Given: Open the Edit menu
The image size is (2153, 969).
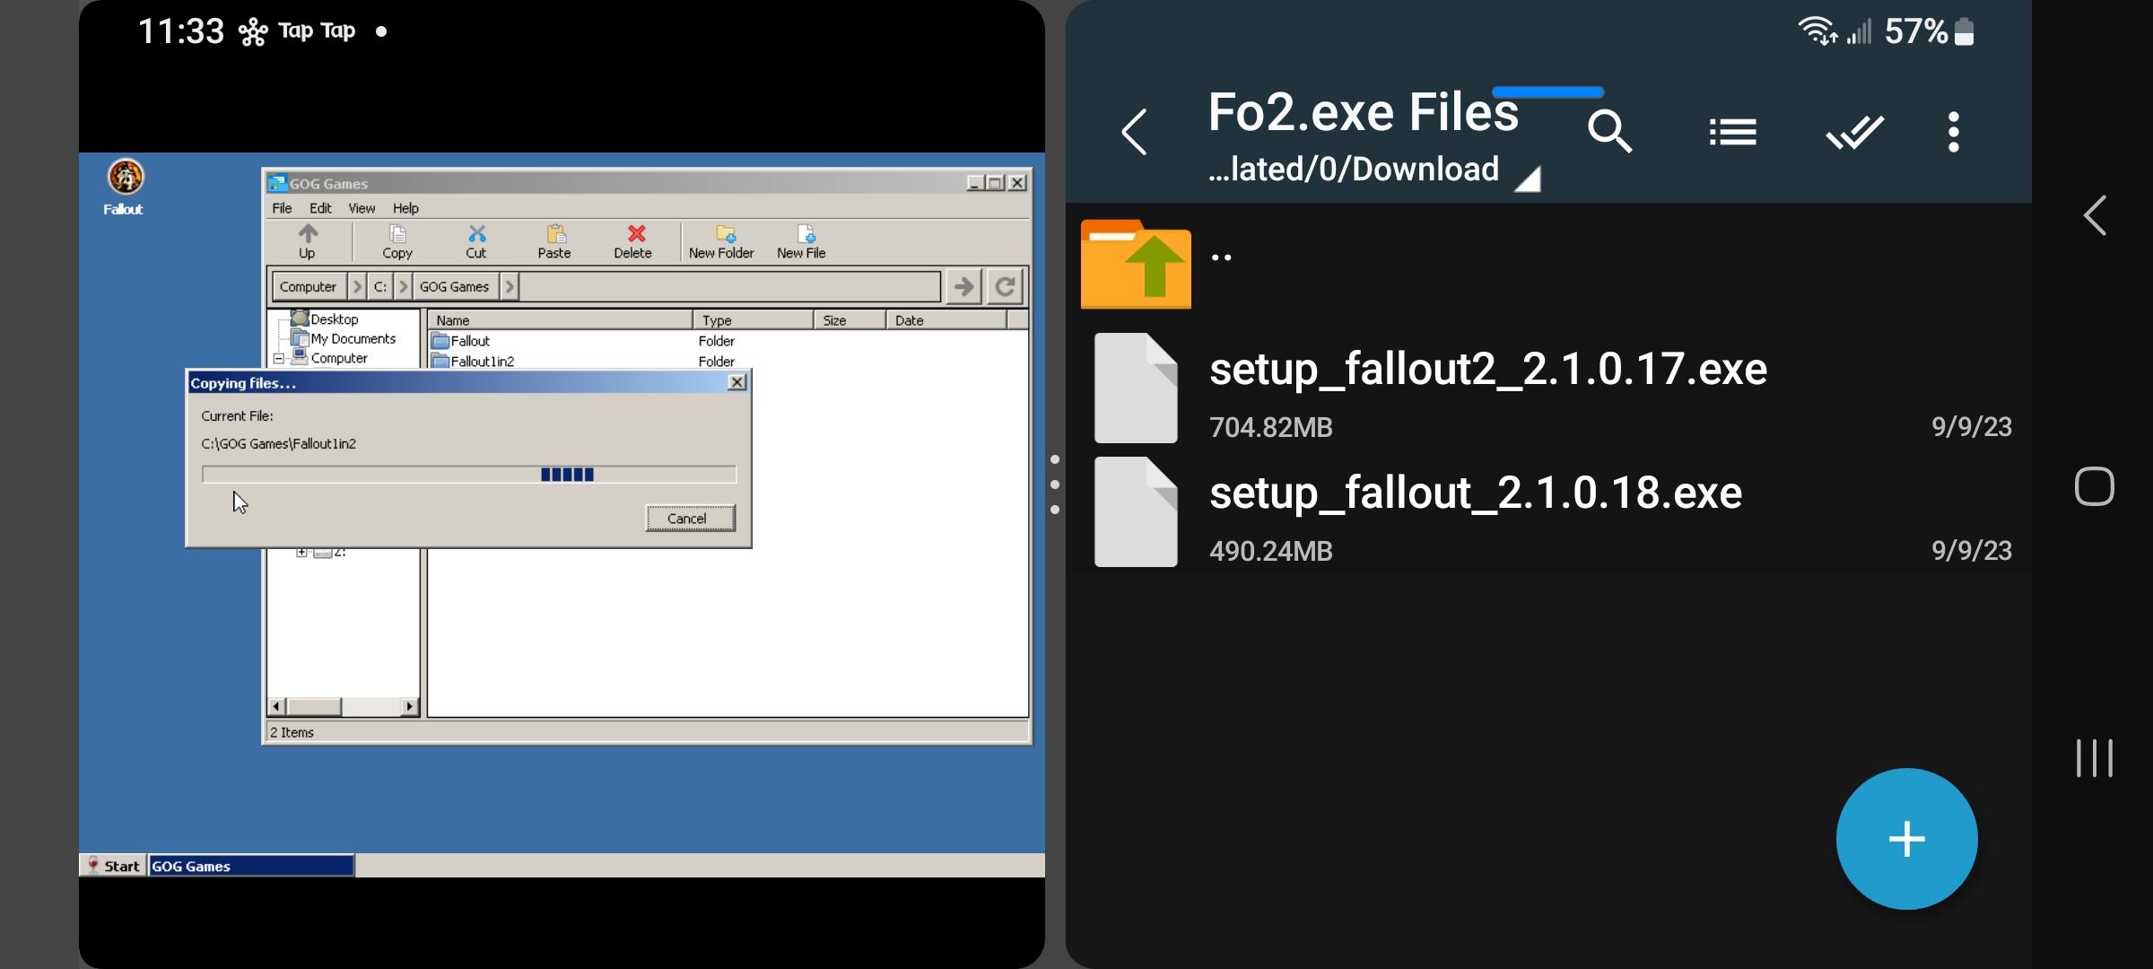Looking at the screenshot, I should click(320, 208).
